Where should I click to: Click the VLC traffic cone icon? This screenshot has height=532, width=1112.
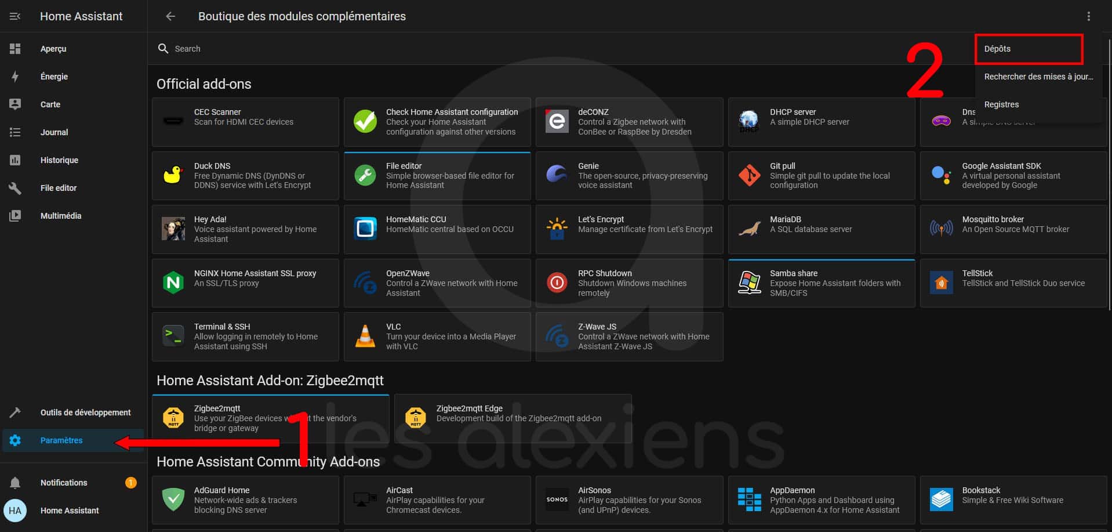point(365,336)
